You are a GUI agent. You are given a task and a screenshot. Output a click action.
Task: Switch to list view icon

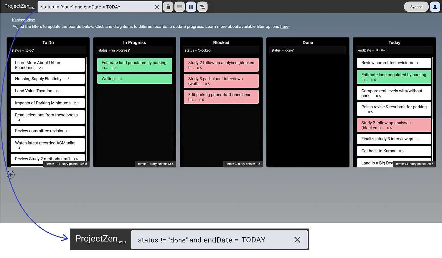179,7
